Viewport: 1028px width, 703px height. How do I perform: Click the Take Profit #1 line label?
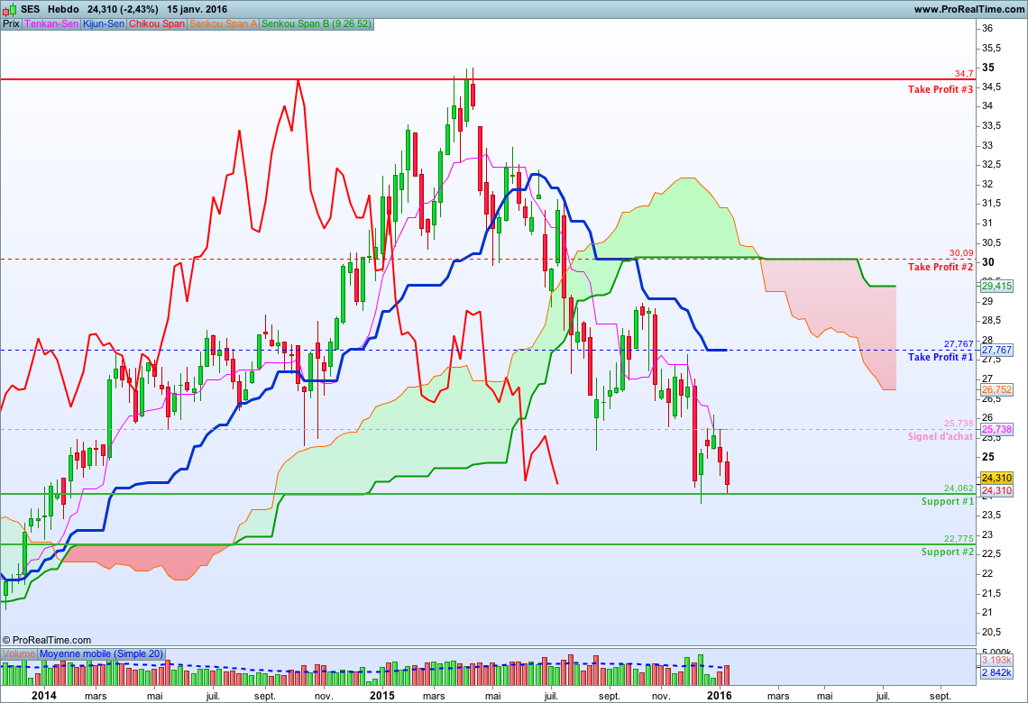click(x=941, y=357)
